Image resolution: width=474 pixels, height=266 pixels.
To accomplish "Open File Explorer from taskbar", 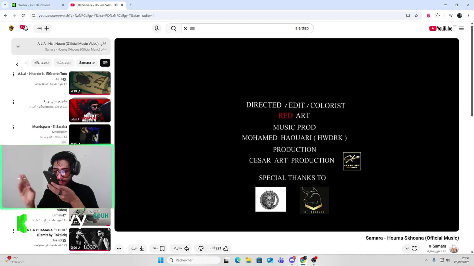I will point(248,260).
